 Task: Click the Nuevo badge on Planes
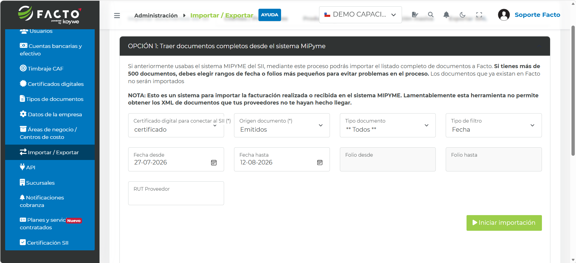pos(74,221)
